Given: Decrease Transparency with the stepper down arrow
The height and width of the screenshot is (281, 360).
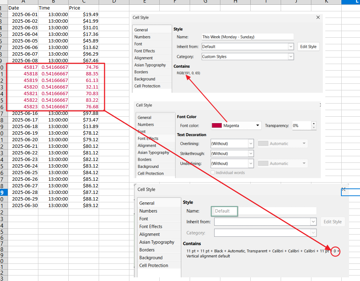Looking at the screenshot, I should click(x=314, y=128).
